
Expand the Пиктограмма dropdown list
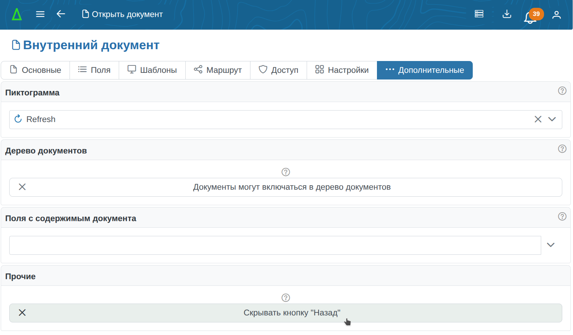pyautogui.click(x=552, y=119)
